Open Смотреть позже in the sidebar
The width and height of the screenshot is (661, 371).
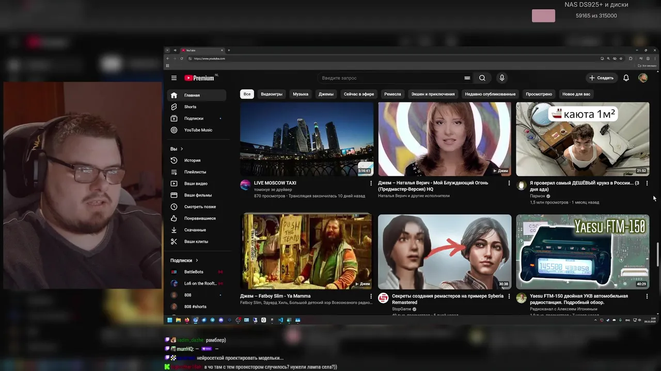point(197,207)
